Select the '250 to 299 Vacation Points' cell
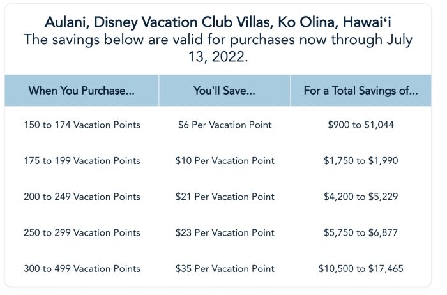 [x=82, y=232]
